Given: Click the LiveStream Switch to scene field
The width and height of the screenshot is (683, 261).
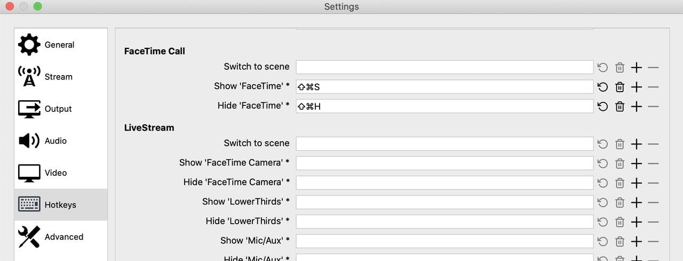Looking at the screenshot, I should (444, 144).
